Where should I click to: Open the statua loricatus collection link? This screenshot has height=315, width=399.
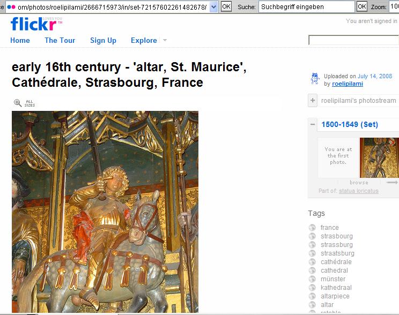359,191
